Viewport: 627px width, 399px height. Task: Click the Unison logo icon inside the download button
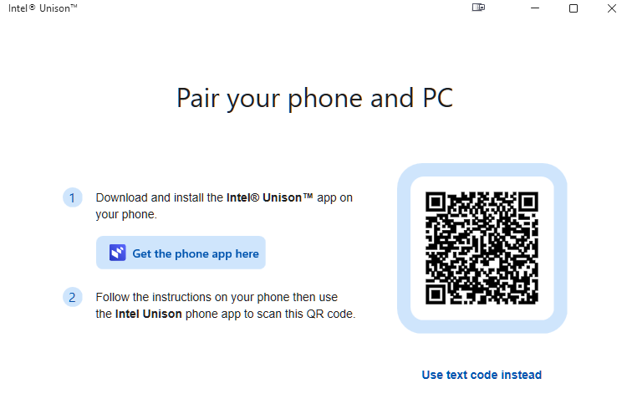pyautogui.click(x=118, y=253)
